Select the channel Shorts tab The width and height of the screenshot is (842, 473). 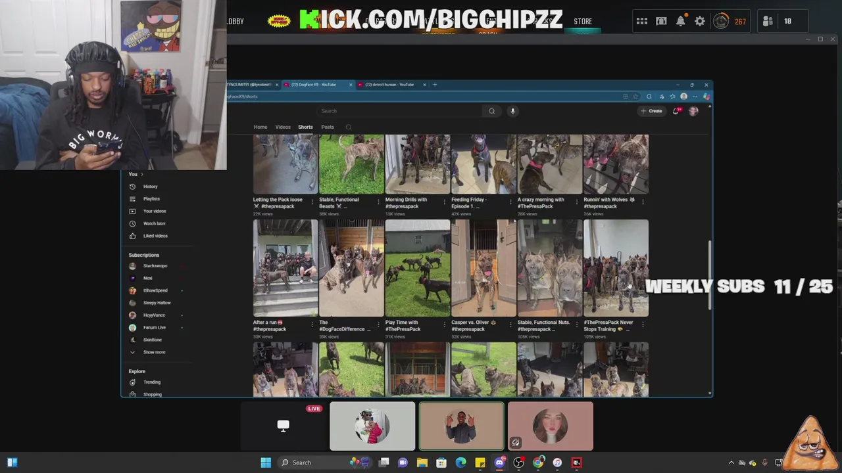(x=305, y=127)
